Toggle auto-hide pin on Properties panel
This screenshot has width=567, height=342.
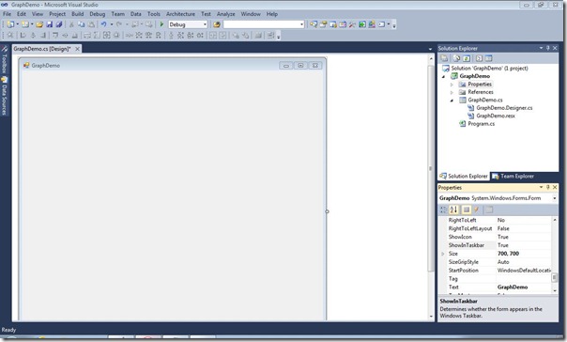(548, 187)
